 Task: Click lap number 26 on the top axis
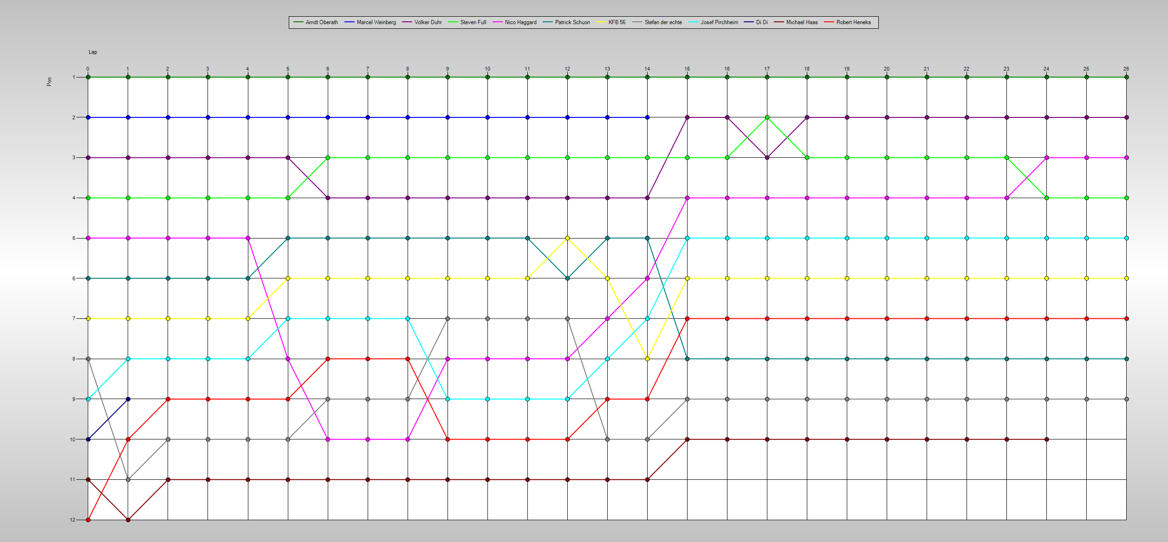pyautogui.click(x=1126, y=69)
